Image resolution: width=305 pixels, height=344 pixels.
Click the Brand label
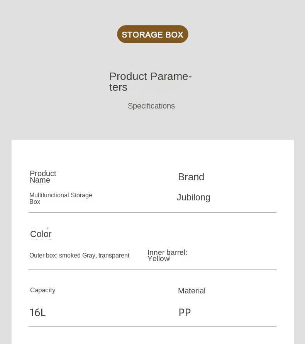(191, 177)
